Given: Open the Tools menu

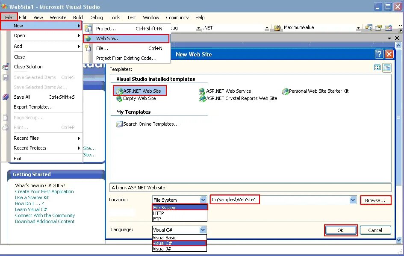Looking at the screenshot, I should coord(115,18).
